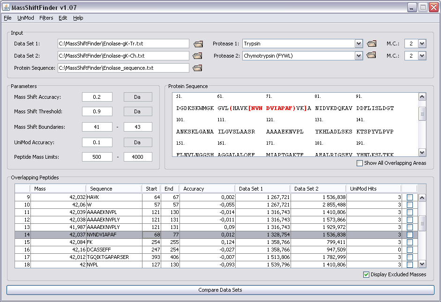Open the Help menu

(x=78, y=18)
